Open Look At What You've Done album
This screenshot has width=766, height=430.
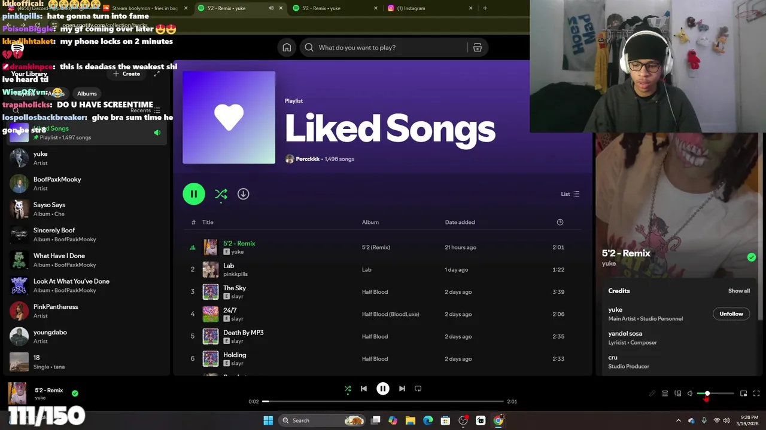87,285
